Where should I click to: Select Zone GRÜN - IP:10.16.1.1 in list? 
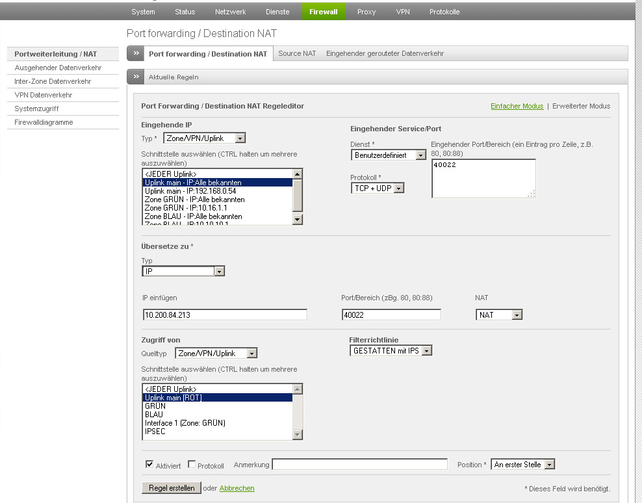pyautogui.click(x=194, y=208)
